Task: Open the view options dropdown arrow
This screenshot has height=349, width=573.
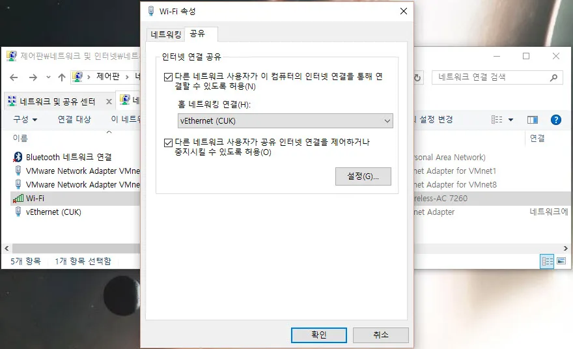Action: click(510, 120)
